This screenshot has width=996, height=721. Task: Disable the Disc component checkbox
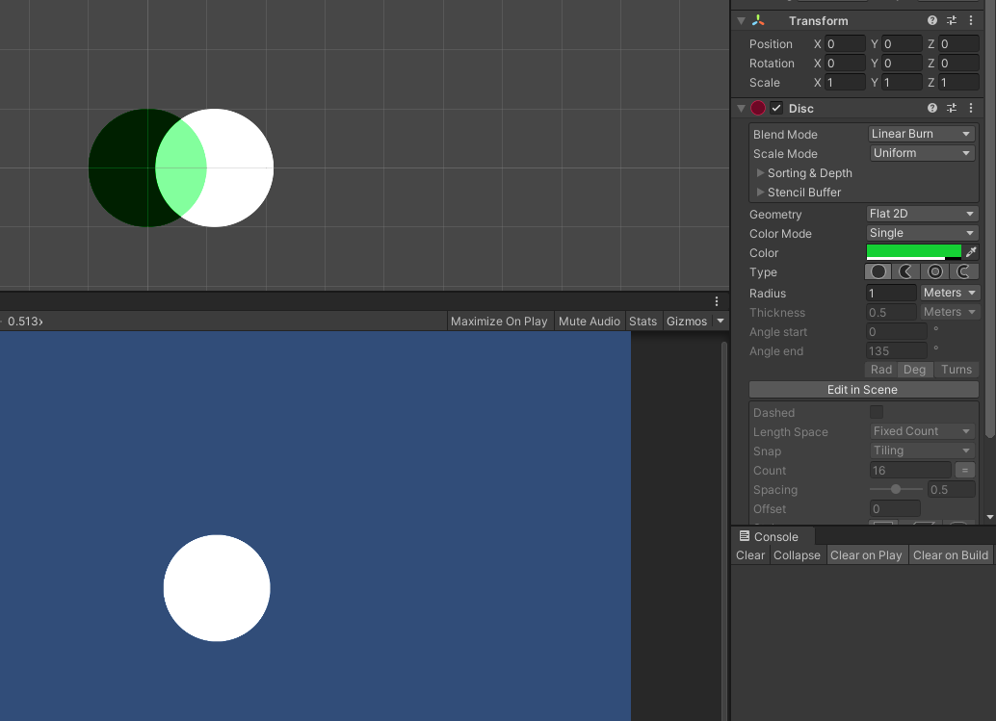pyautogui.click(x=776, y=108)
